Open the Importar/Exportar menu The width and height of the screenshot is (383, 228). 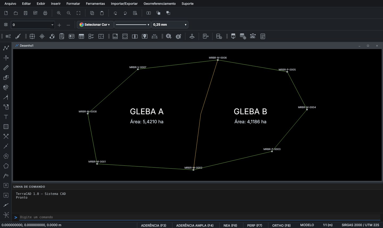(x=124, y=4)
